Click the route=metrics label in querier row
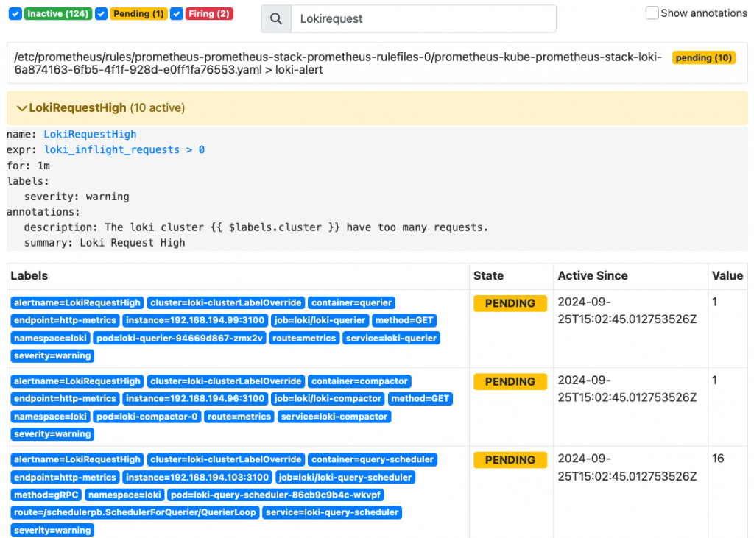The image size is (754, 538). [x=304, y=338]
